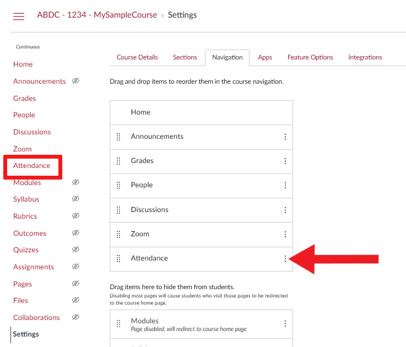Select Modules label in hidden items list
406x347 pixels.
[x=145, y=321]
